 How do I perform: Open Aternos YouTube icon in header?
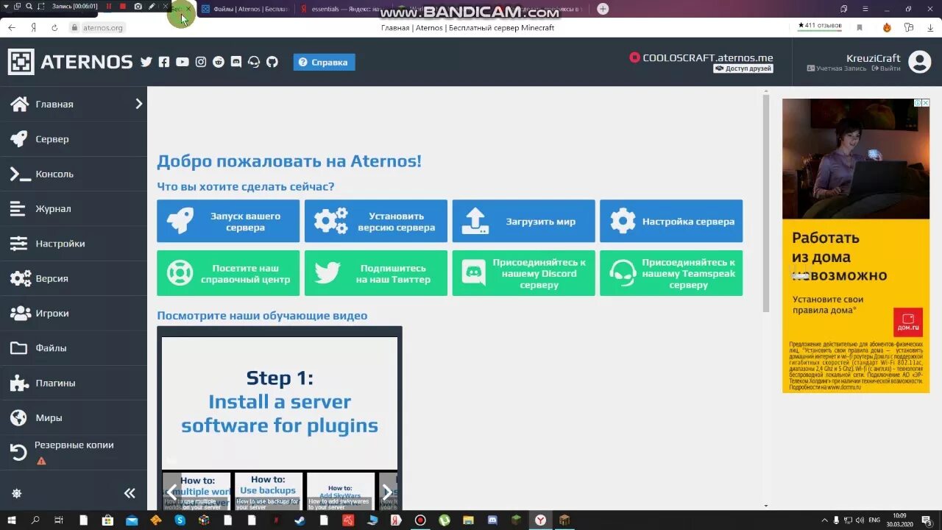(x=182, y=62)
